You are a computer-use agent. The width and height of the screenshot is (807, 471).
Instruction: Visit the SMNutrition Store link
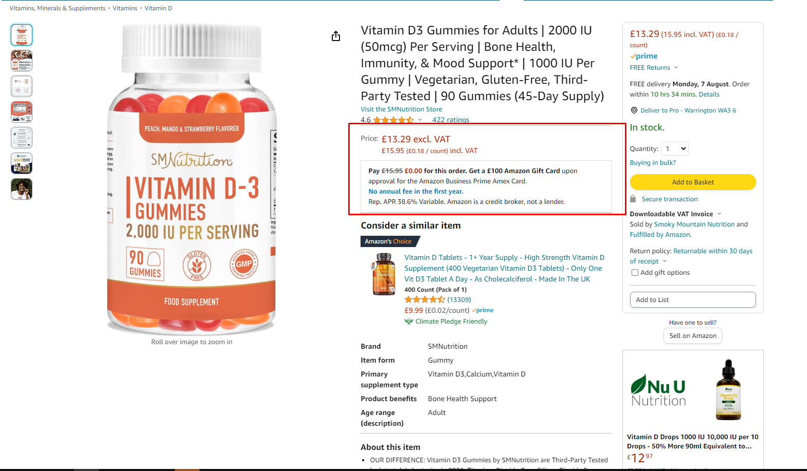pyautogui.click(x=401, y=109)
